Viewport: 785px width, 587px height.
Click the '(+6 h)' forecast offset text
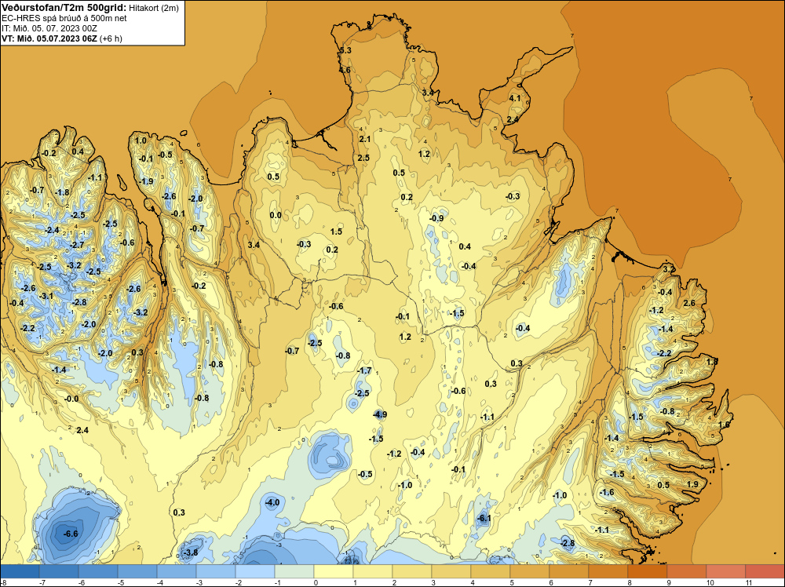pos(111,38)
